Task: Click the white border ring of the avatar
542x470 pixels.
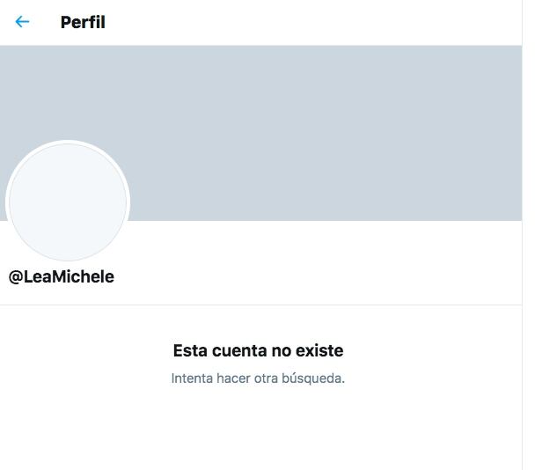Action: click(68, 142)
